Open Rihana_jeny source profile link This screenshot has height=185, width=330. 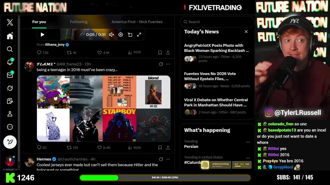[55, 44]
